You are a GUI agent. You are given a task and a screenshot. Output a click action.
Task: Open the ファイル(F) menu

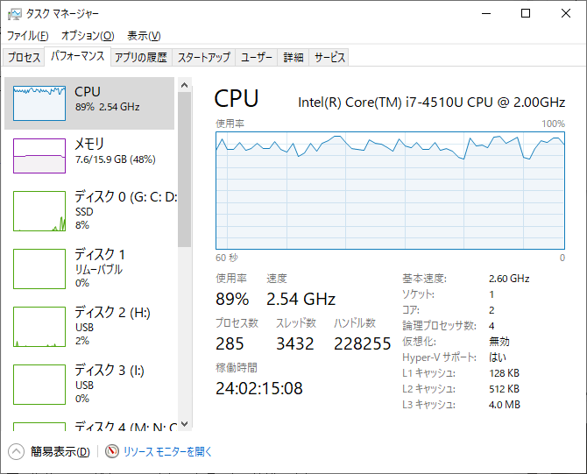click(x=28, y=36)
